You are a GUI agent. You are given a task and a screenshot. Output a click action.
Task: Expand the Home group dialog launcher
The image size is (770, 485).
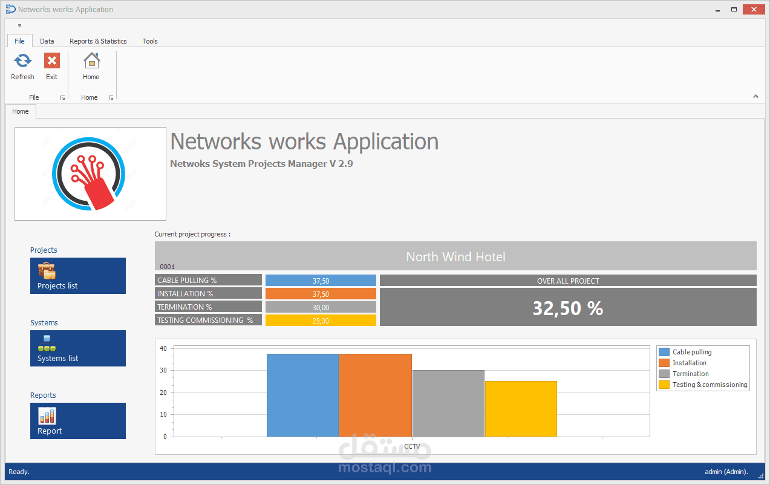click(x=111, y=97)
